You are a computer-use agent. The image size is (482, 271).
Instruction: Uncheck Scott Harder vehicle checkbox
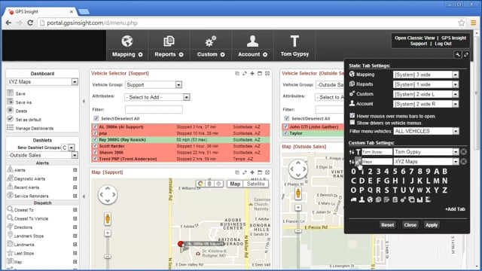tap(96, 146)
